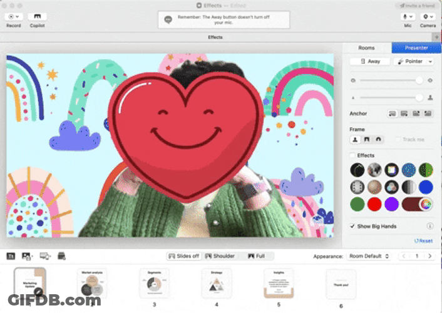442x313 pixels.
Task: Apply the film strip effect
Action: coord(357,187)
